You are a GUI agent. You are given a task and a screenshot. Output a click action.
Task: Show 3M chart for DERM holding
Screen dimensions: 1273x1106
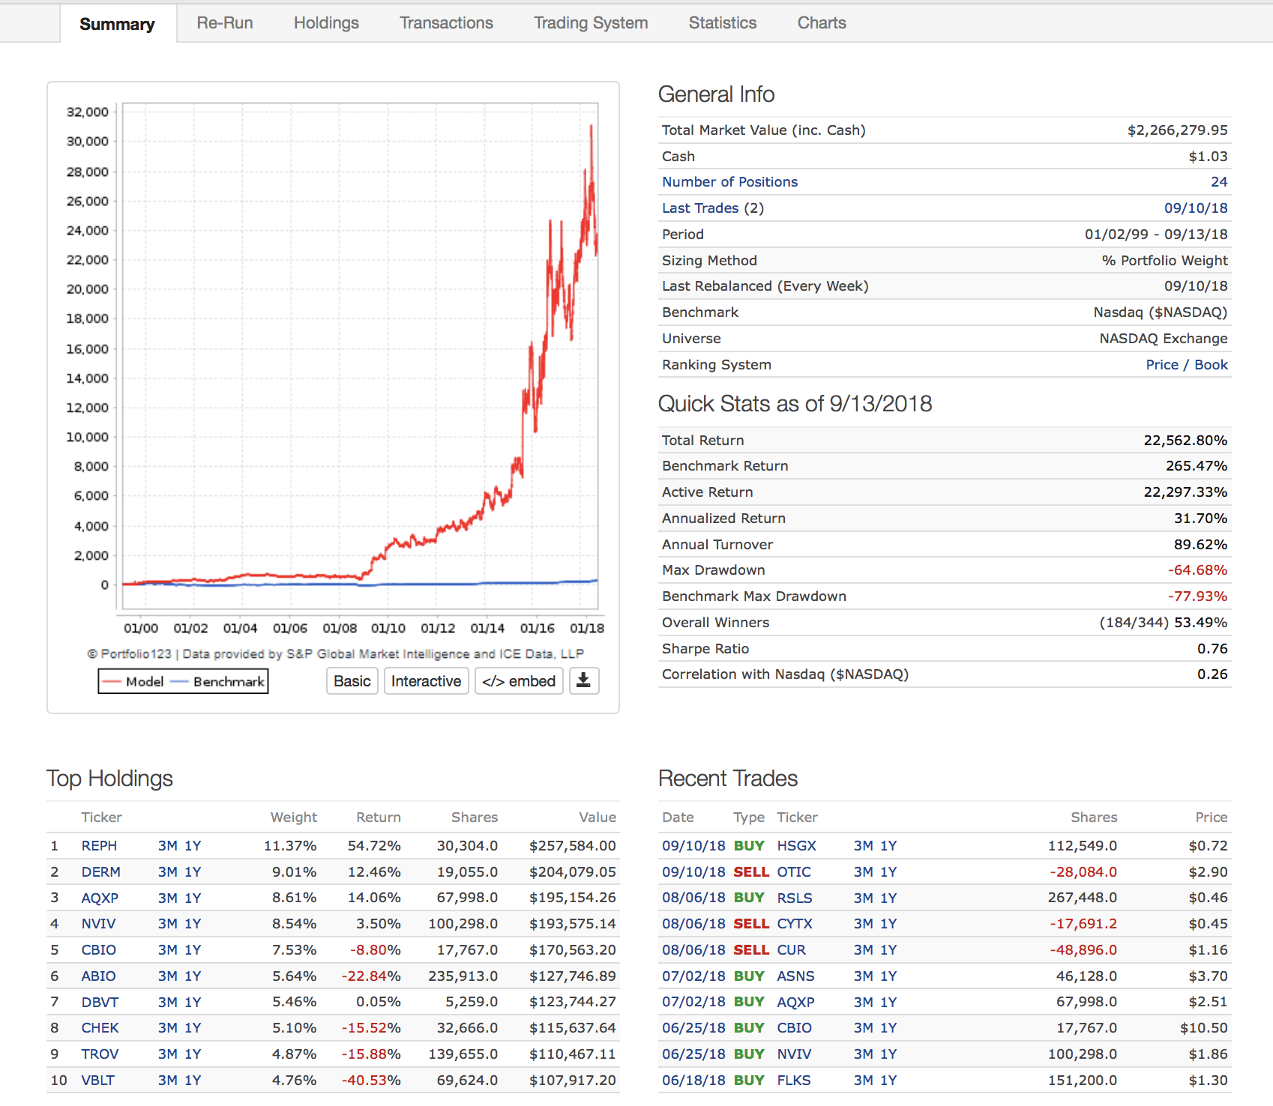167,872
